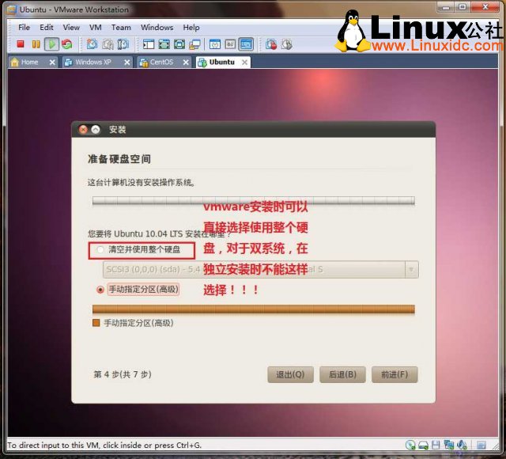Click the grey current disk layout bar

(253, 200)
